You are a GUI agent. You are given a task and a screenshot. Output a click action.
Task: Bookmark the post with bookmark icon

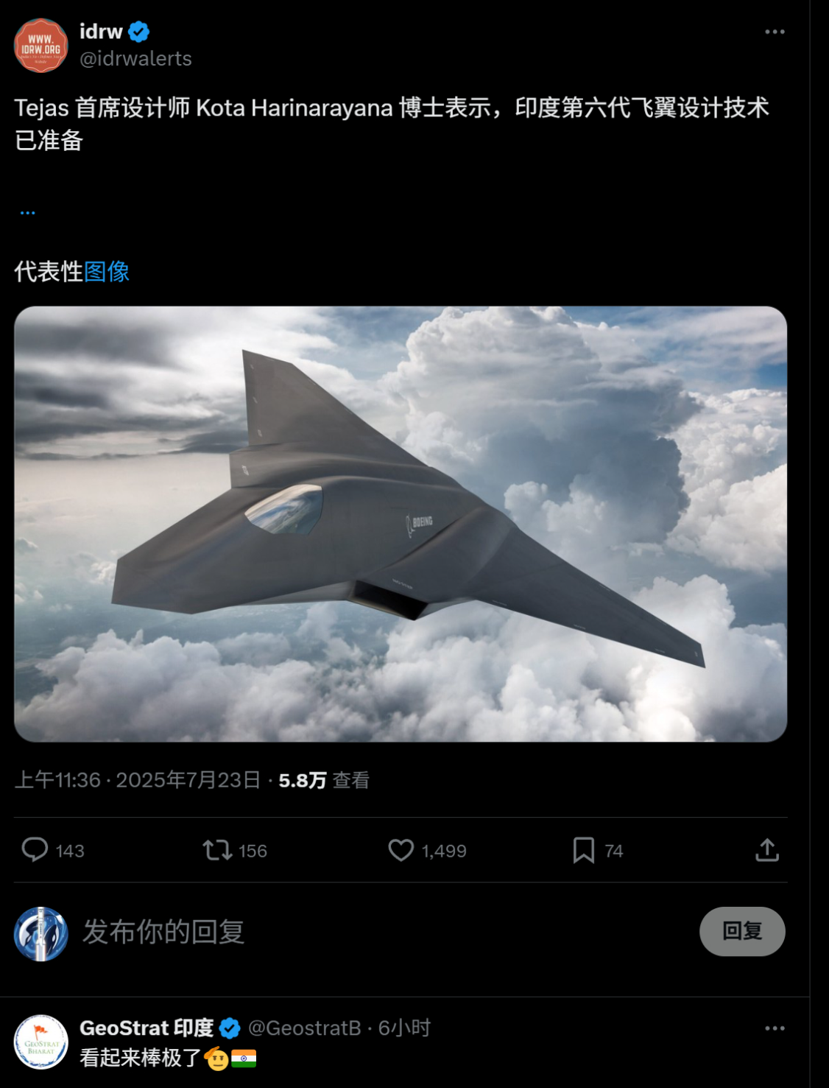tap(584, 850)
